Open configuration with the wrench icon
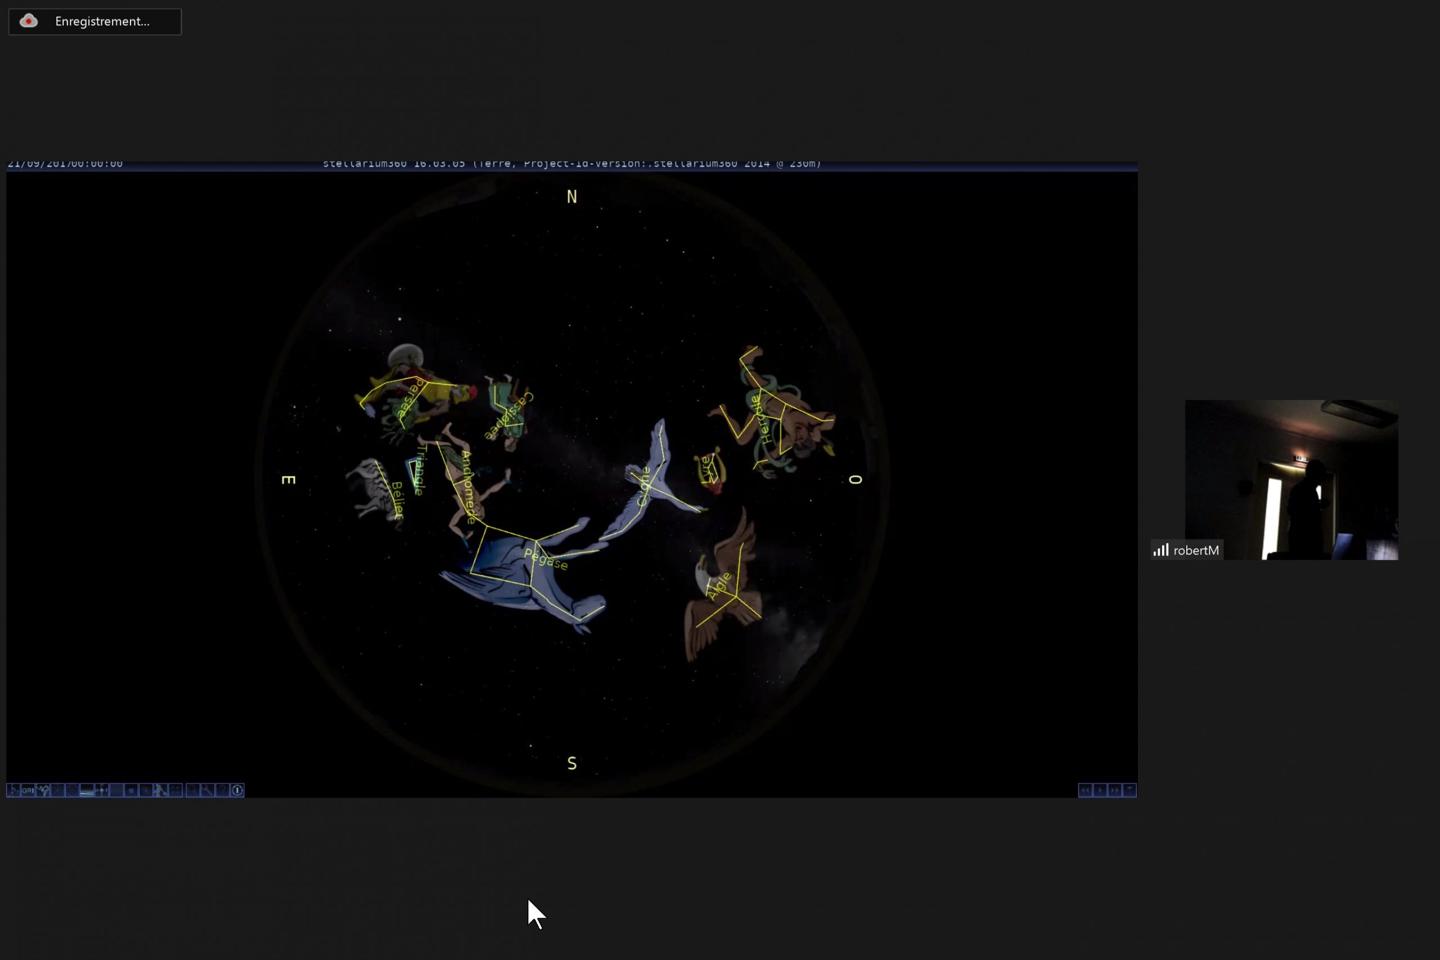Image resolution: width=1440 pixels, height=960 pixels. (x=208, y=790)
